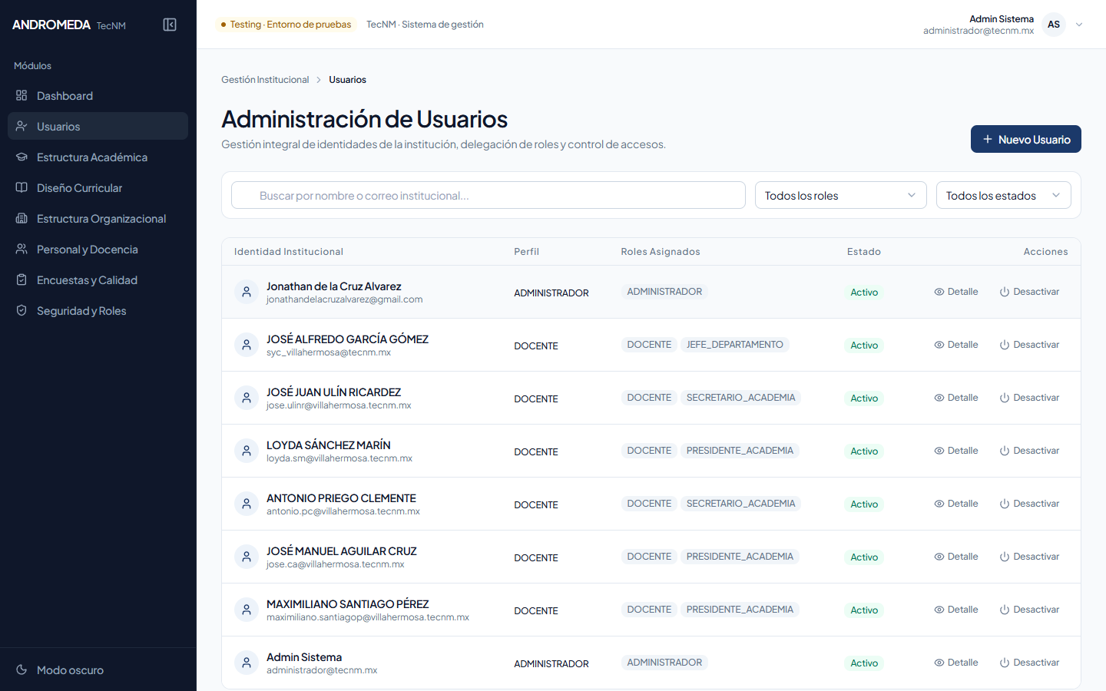Navigate to Diseño Curricular module
Image resolution: width=1106 pixels, height=691 pixels.
(x=98, y=187)
